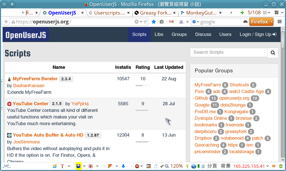This screenshot has height=171, width=286.
Task: Open dropdown next to Adblock Plus icon
Action: coord(141,166)
